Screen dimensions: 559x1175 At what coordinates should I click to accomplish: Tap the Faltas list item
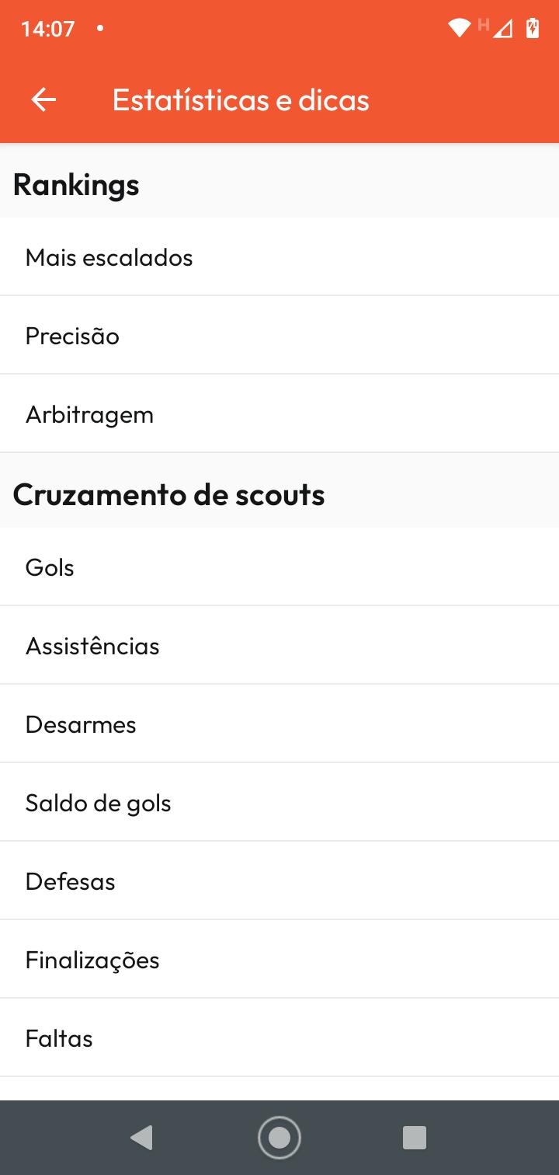click(279, 1038)
